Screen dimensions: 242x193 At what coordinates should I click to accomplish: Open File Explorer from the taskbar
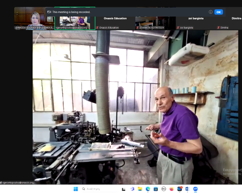point(140,189)
